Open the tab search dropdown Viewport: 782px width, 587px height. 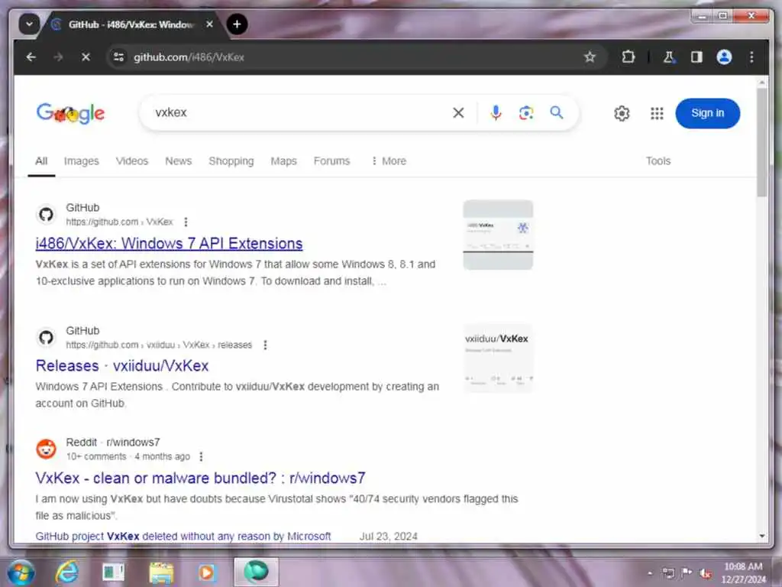pyautogui.click(x=29, y=24)
